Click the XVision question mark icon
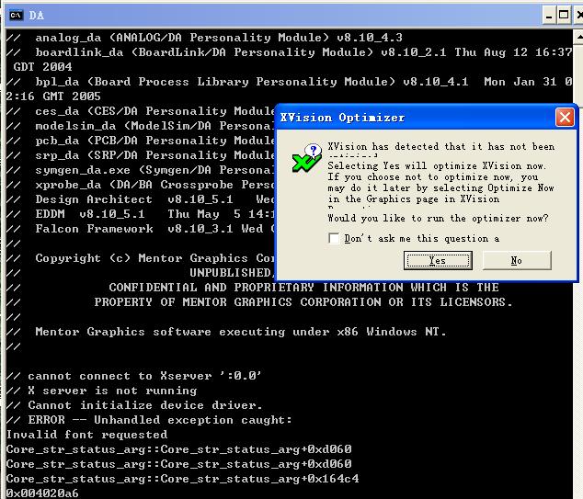This screenshot has height=499, width=583. (x=306, y=158)
